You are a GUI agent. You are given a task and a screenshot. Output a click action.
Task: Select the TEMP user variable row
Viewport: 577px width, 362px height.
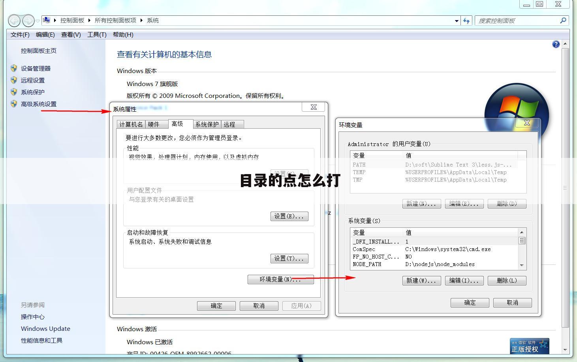tap(438, 172)
